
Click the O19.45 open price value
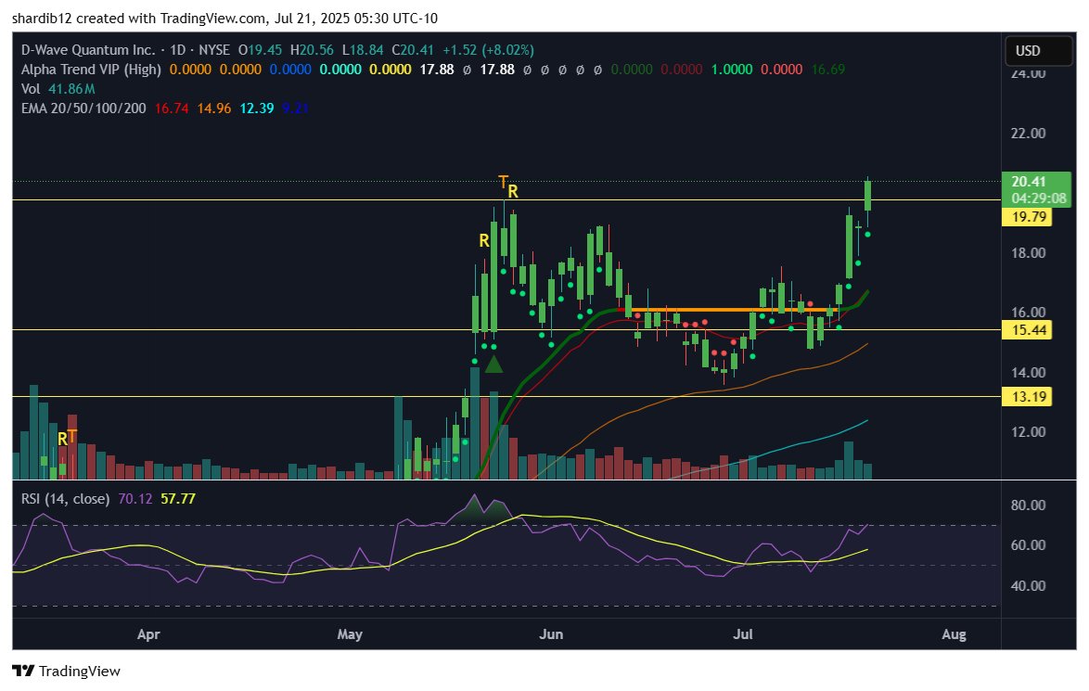pyautogui.click(x=260, y=50)
